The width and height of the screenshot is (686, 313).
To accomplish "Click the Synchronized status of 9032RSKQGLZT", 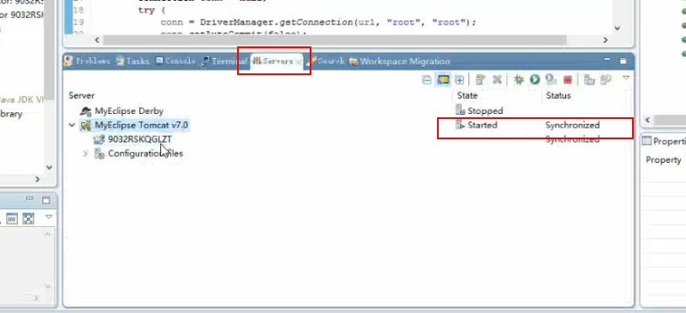I will 572,139.
